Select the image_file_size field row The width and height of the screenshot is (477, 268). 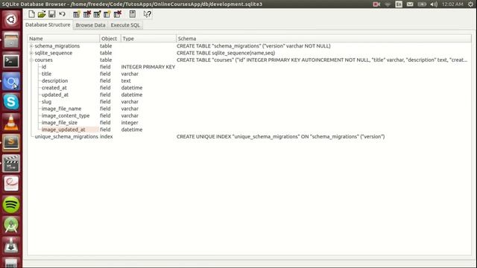250,123
